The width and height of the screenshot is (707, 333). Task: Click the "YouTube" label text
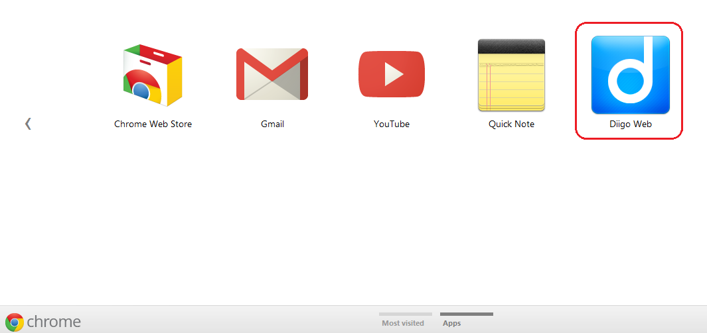click(392, 124)
